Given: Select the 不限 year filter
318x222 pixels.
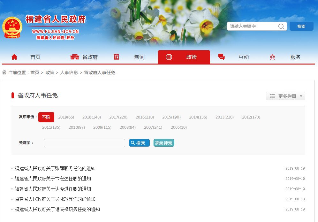Looking at the screenshot, I should click(46, 117).
